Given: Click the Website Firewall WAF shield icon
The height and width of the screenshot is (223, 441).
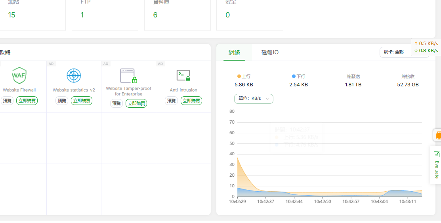Looking at the screenshot, I should click(x=19, y=75).
